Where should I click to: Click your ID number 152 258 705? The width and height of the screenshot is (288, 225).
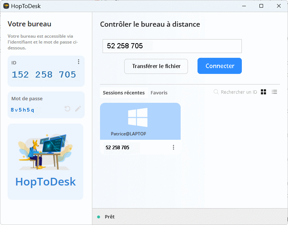coord(44,75)
